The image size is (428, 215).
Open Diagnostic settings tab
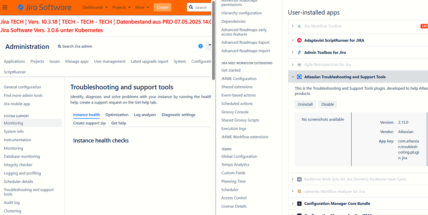(179, 115)
